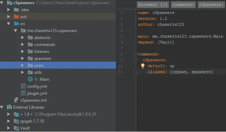
Task: Expand the users package arrow
Action: pyautogui.click(x=22, y=65)
